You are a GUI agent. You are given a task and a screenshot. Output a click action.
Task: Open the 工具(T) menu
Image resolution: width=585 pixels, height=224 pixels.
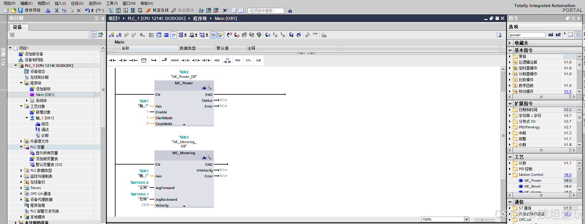click(x=112, y=3)
